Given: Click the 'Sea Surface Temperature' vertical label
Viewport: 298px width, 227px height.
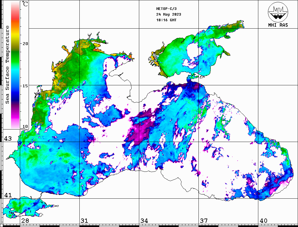Looking at the screenshot, I should click(x=7, y=65).
